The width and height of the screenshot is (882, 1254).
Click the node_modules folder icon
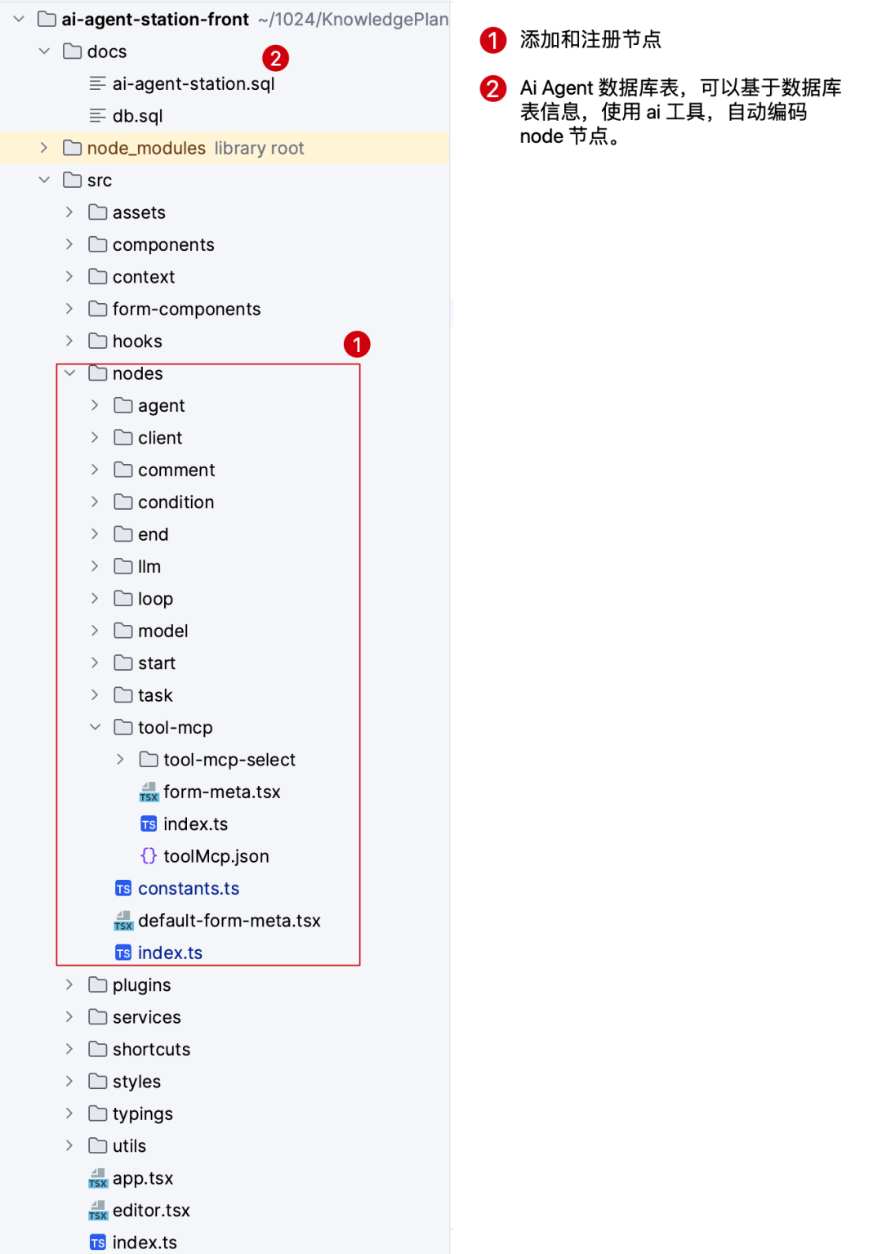(73, 148)
